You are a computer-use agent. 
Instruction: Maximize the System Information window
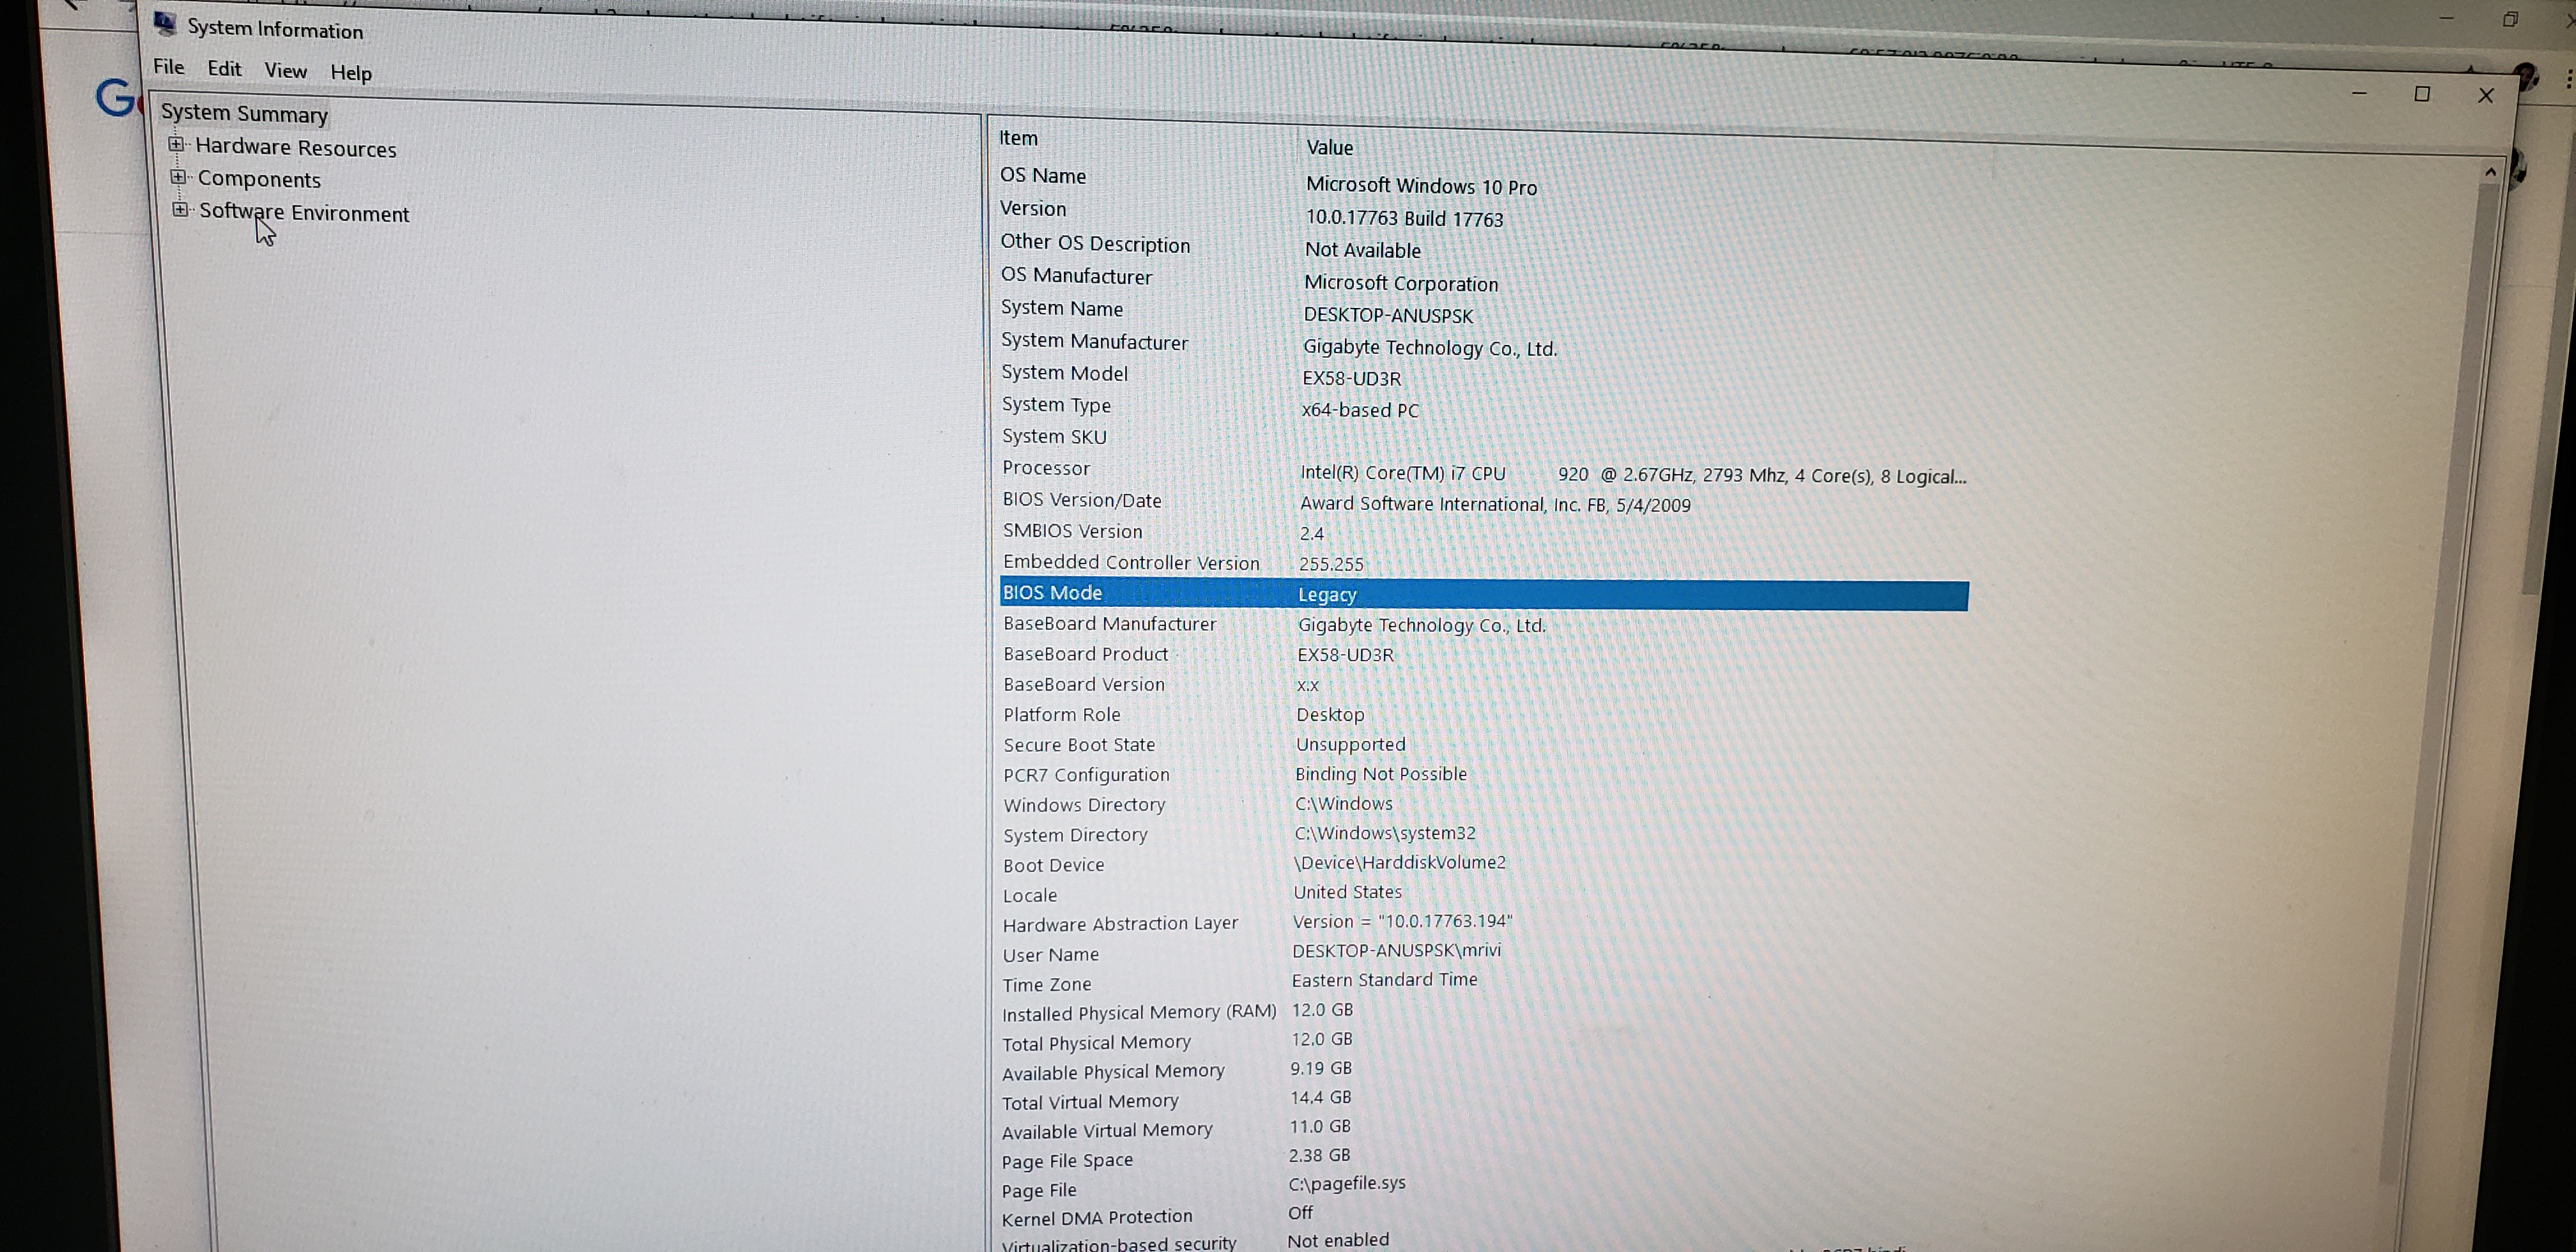point(2422,94)
